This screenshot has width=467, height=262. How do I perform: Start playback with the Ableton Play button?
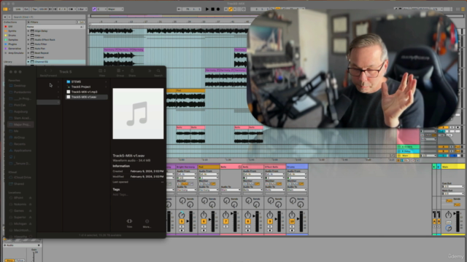pos(207,9)
